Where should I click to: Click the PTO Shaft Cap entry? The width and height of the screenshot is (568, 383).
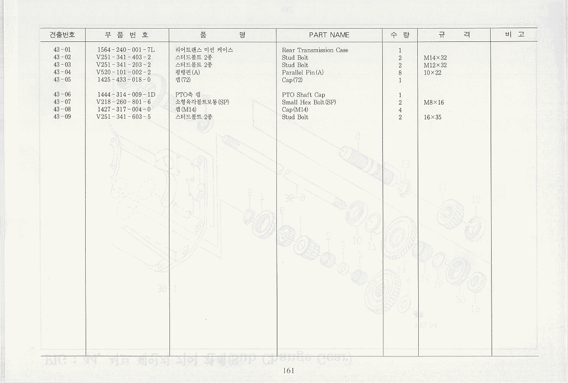(303, 95)
